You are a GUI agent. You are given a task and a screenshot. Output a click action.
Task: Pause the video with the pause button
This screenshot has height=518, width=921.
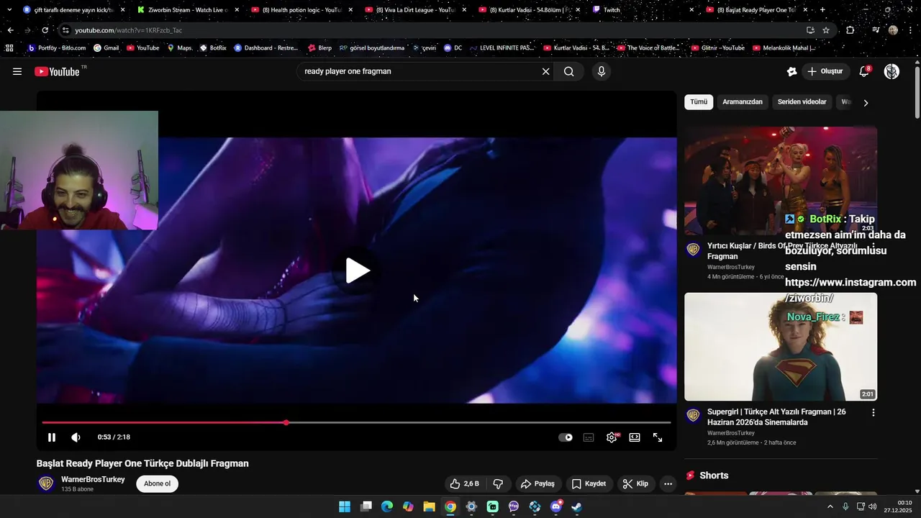point(52,437)
